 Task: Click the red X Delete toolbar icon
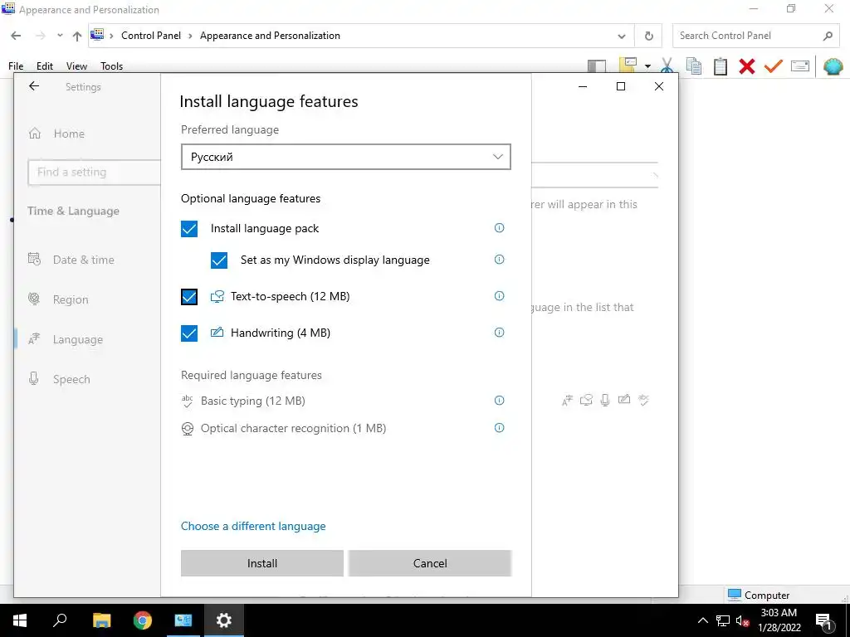tap(747, 66)
